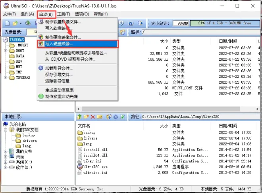Click the UltraISO app icon in title bar
Screen dimensions: 262x193
click(x=6, y=6)
